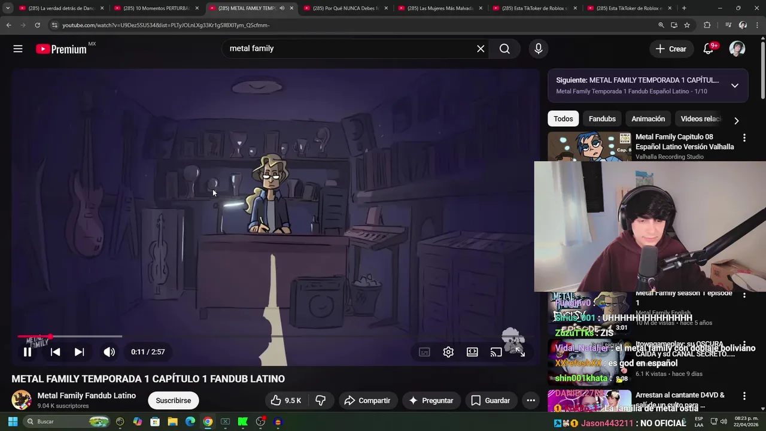Open the Crear menu
This screenshot has width=766, height=431.
[671, 49]
